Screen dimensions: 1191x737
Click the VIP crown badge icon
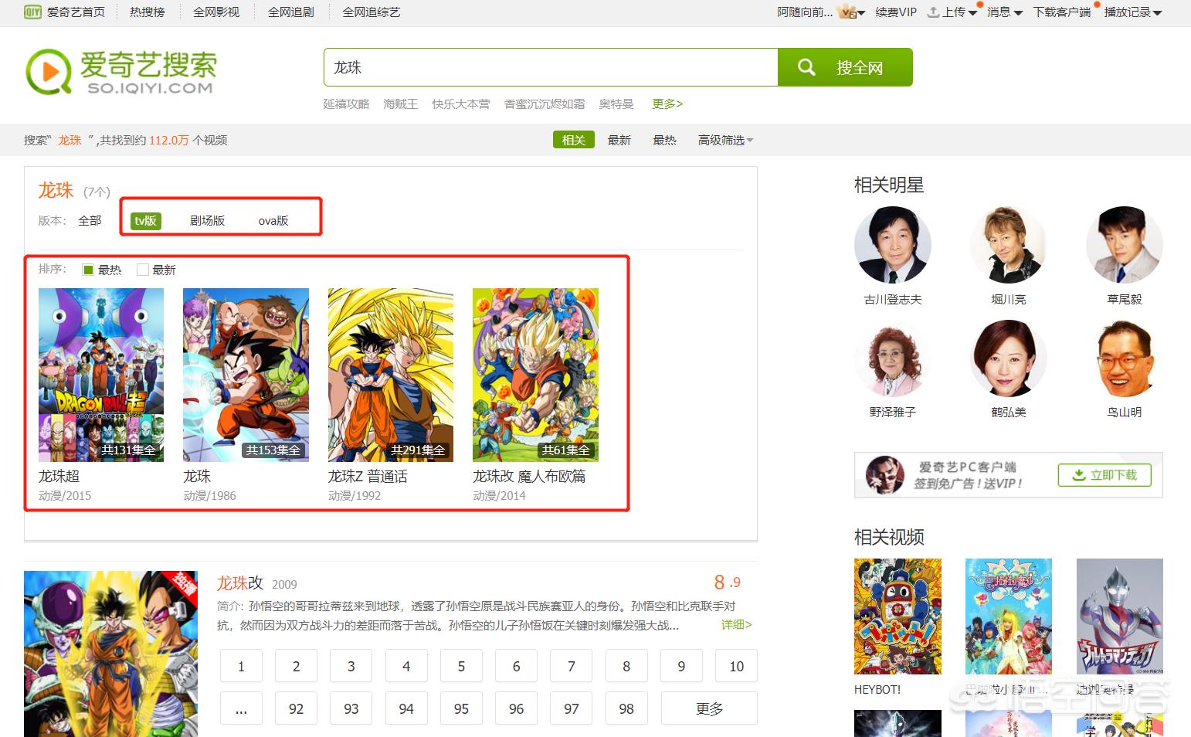(847, 12)
